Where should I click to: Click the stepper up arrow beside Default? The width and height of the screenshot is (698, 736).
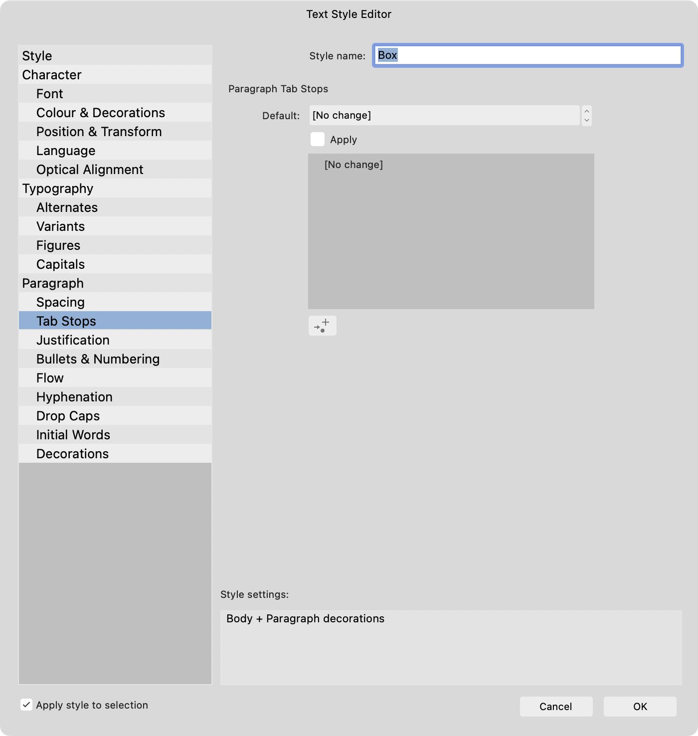[587, 112]
